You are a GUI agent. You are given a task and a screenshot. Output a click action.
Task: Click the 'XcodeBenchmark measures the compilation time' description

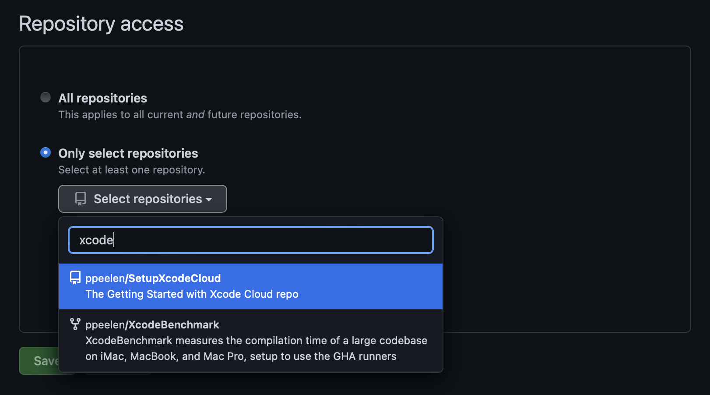click(x=257, y=349)
